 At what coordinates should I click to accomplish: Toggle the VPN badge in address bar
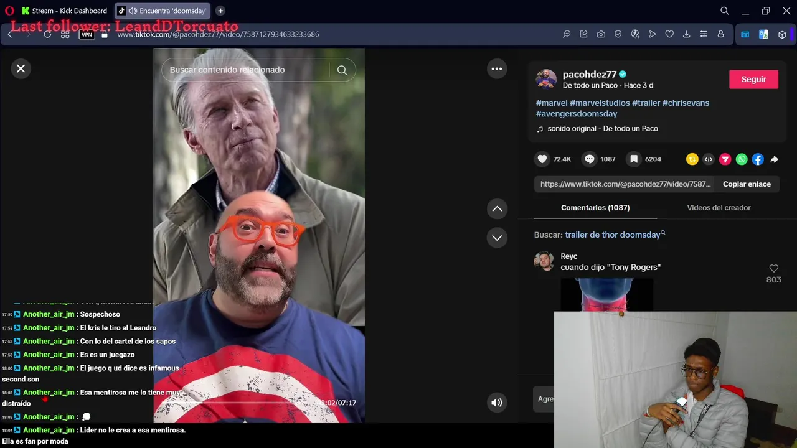click(87, 34)
